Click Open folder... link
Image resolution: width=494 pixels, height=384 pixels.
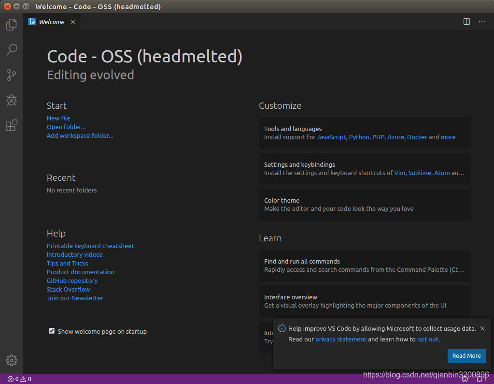66,127
